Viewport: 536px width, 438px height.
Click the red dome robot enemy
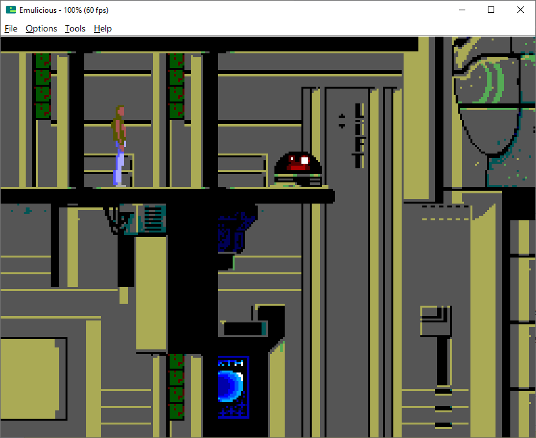coord(298,169)
